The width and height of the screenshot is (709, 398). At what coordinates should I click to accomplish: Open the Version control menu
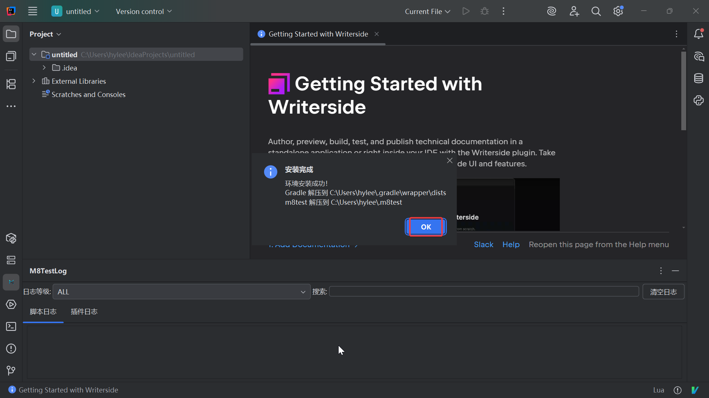tap(144, 11)
